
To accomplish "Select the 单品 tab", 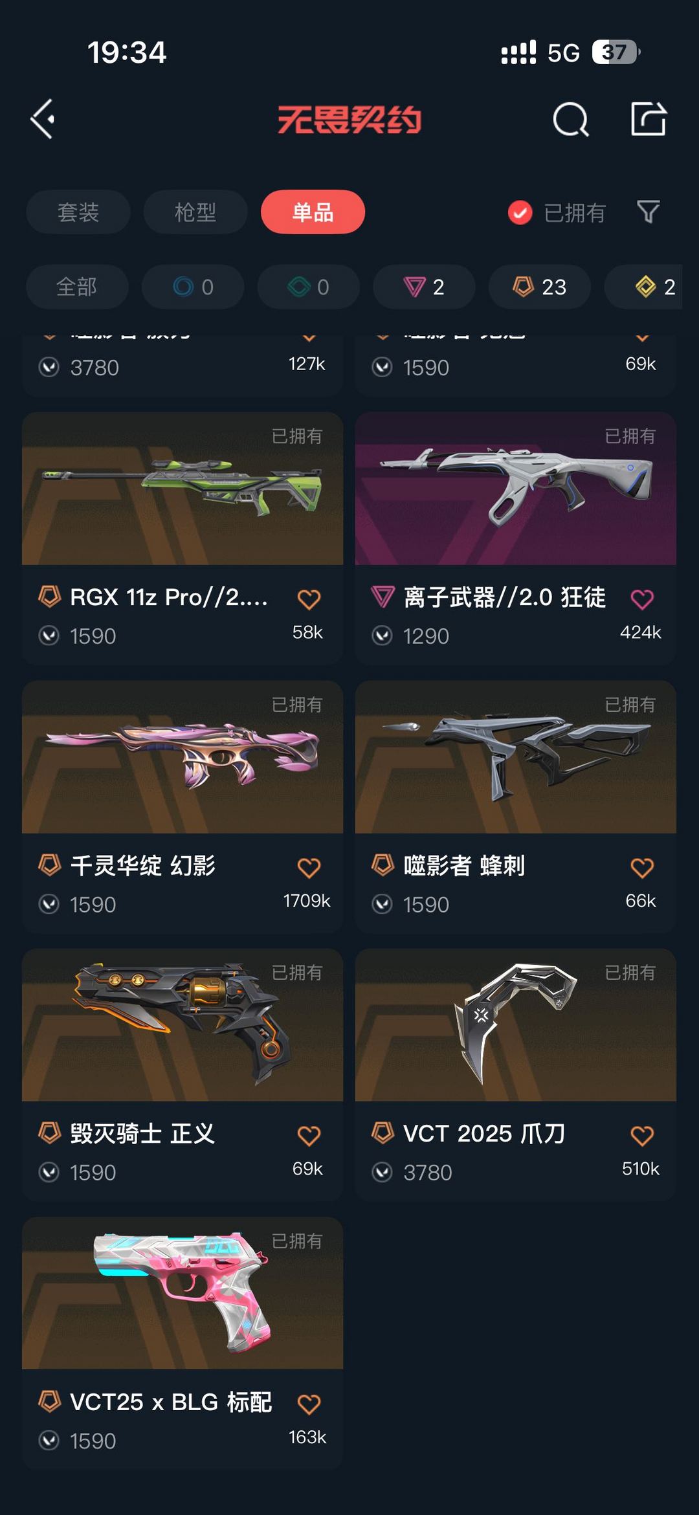I will coord(313,212).
